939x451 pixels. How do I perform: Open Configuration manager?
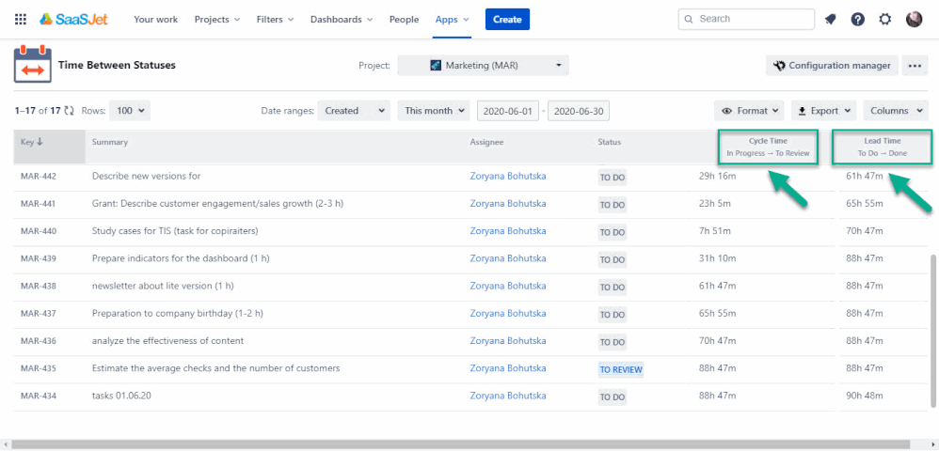832,65
